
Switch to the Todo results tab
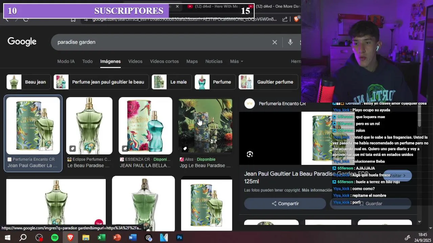coord(87,61)
